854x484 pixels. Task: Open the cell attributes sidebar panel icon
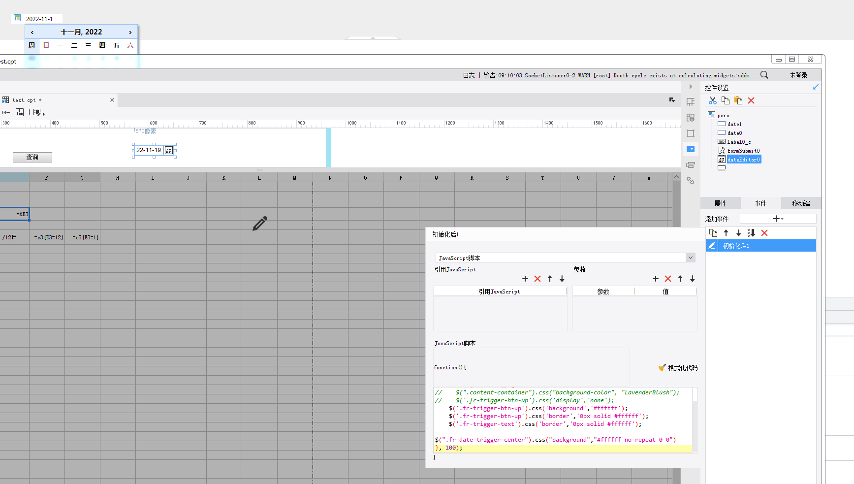(691, 102)
